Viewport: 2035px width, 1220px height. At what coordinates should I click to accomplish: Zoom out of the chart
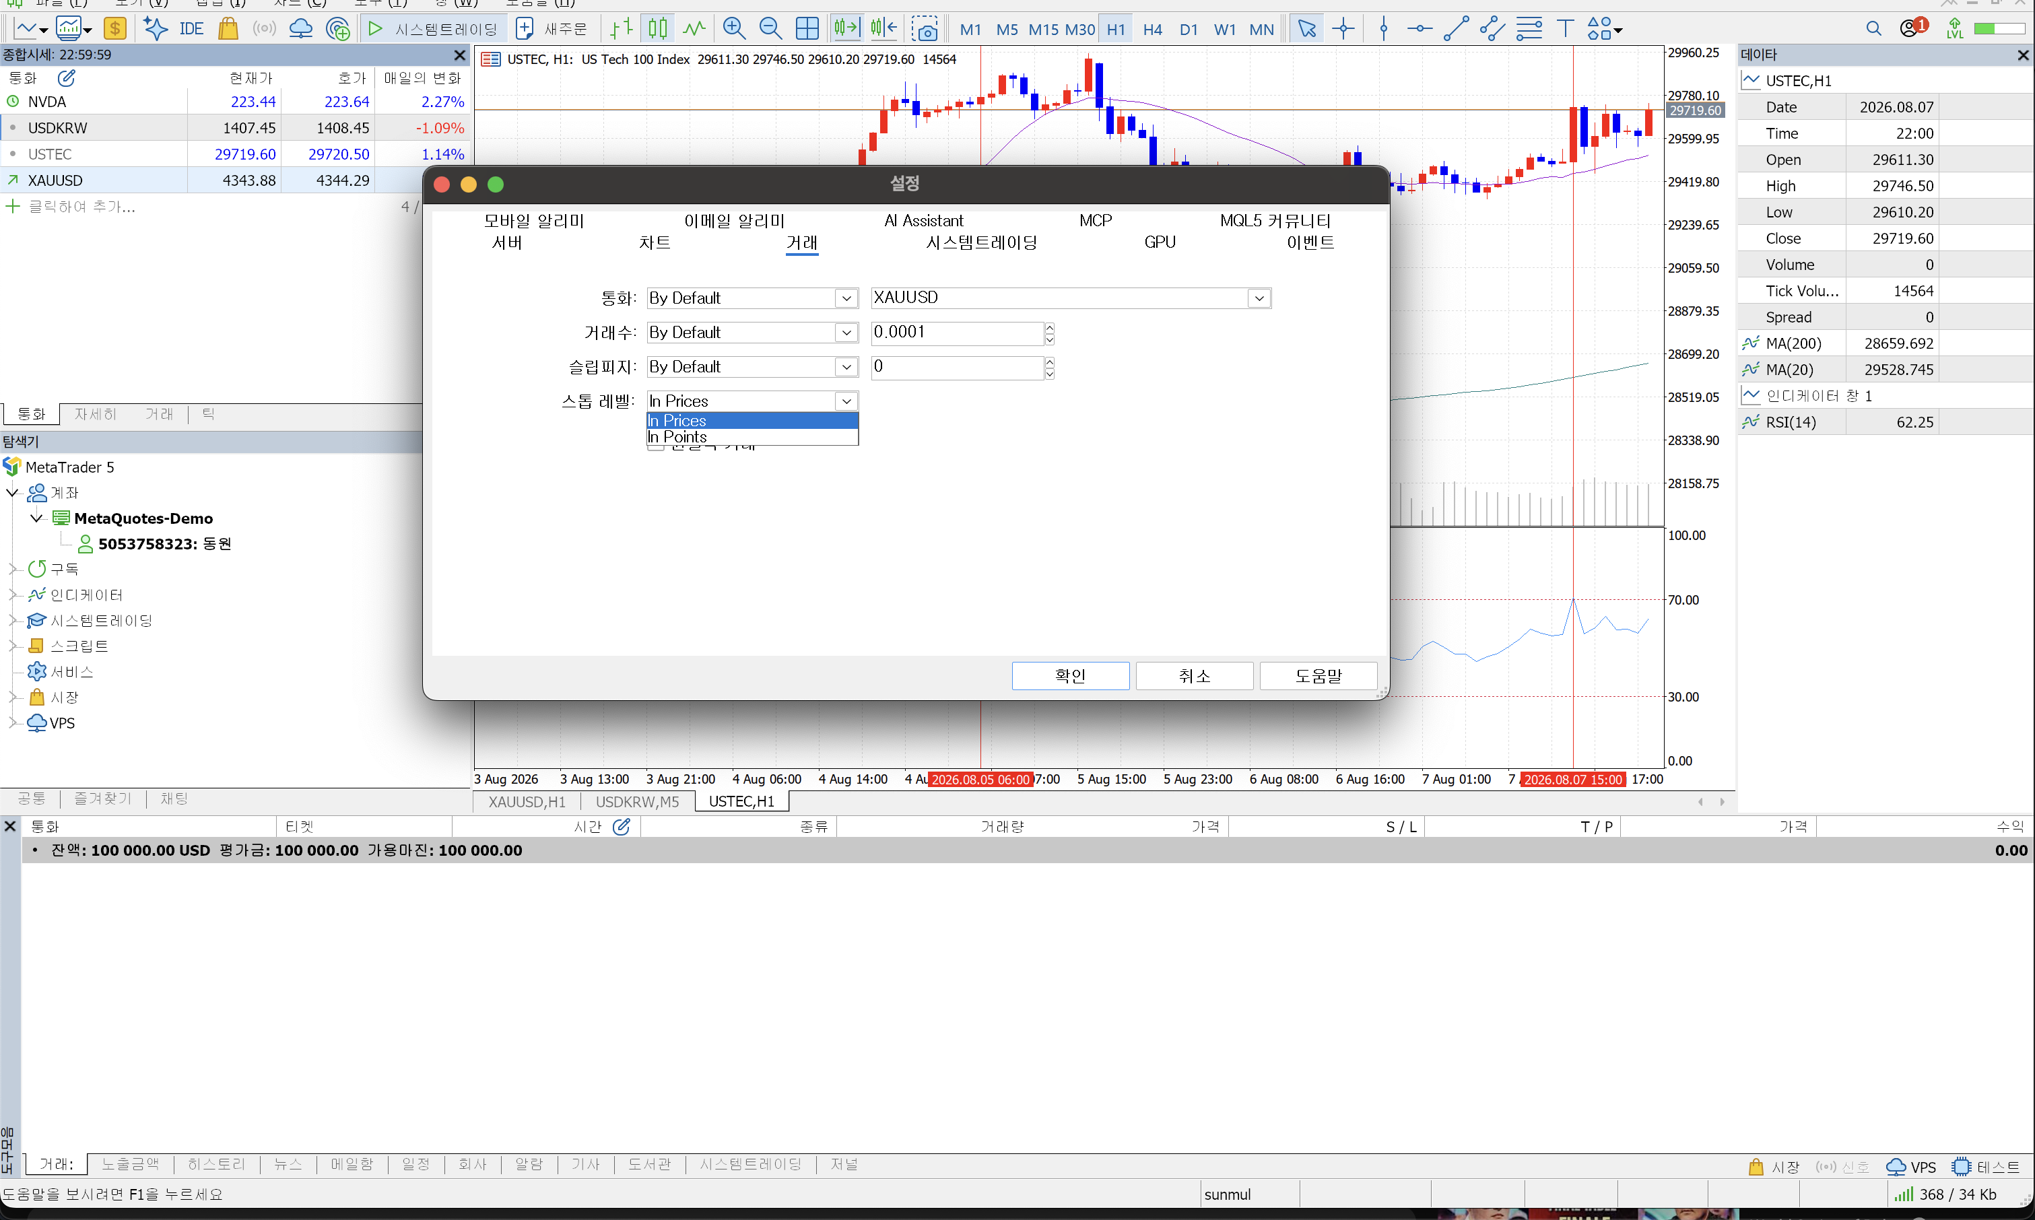pyautogui.click(x=770, y=29)
